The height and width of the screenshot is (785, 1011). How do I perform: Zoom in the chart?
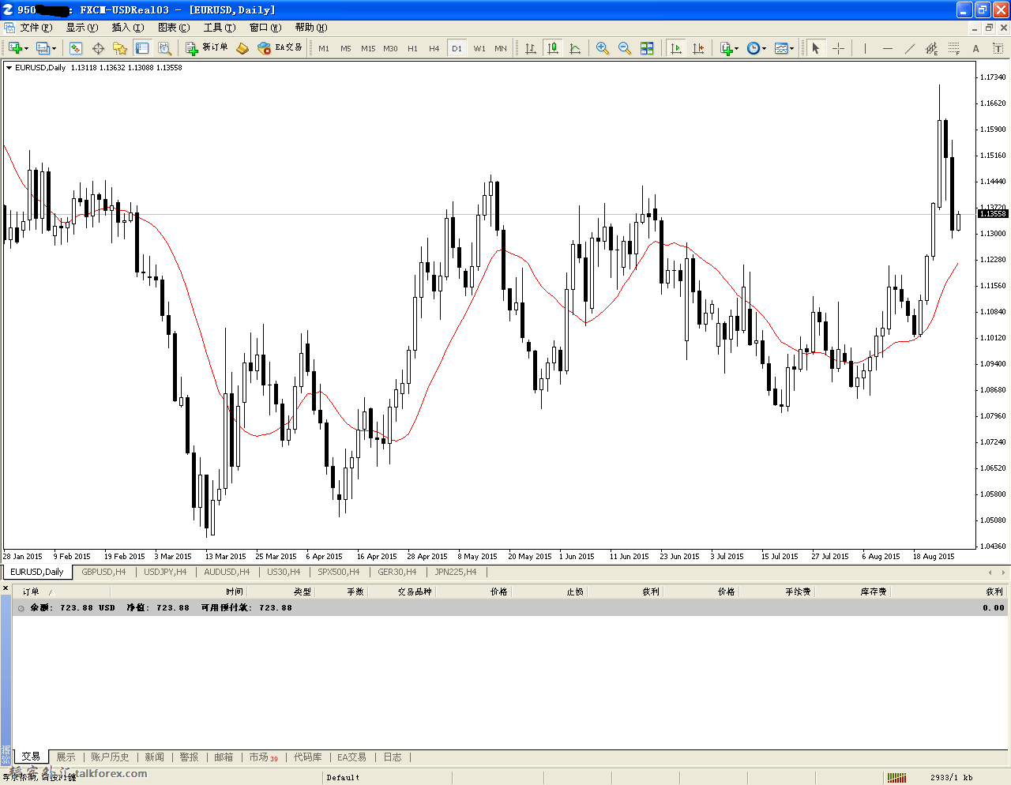603,48
